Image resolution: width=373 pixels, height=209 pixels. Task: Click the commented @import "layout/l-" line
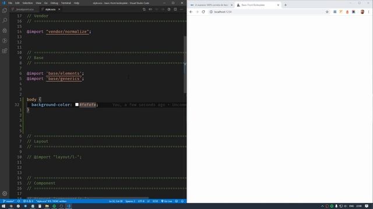(54, 157)
